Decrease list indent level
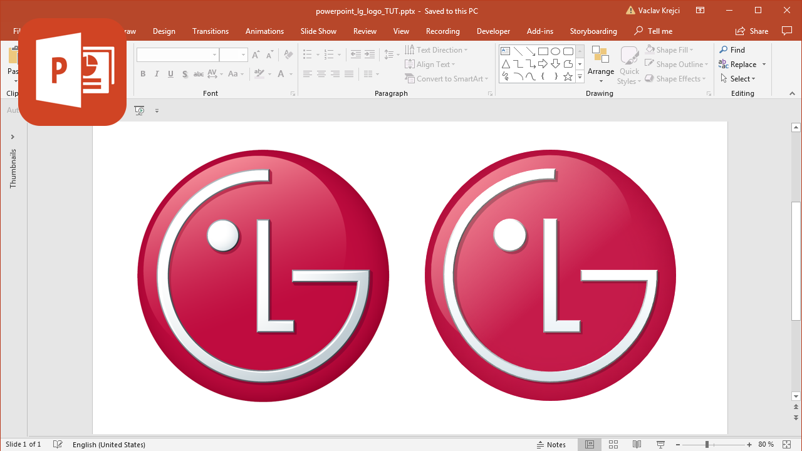 pyautogui.click(x=355, y=54)
